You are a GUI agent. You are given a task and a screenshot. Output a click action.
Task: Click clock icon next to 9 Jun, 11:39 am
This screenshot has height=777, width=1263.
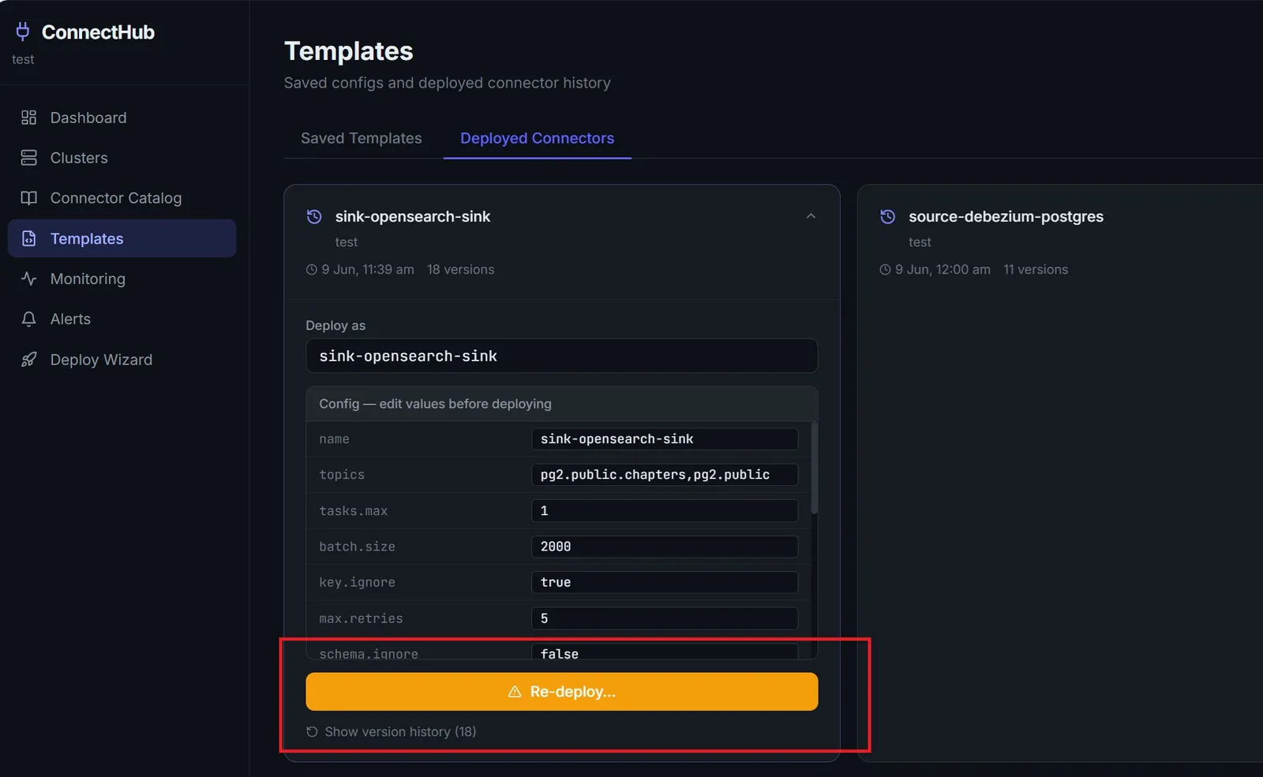click(x=311, y=270)
